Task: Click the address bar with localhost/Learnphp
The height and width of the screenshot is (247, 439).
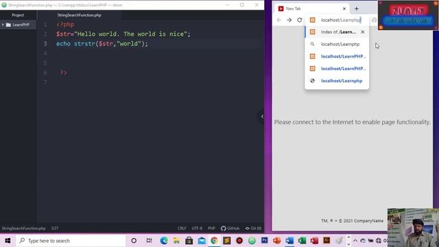Action: click(341, 20)
